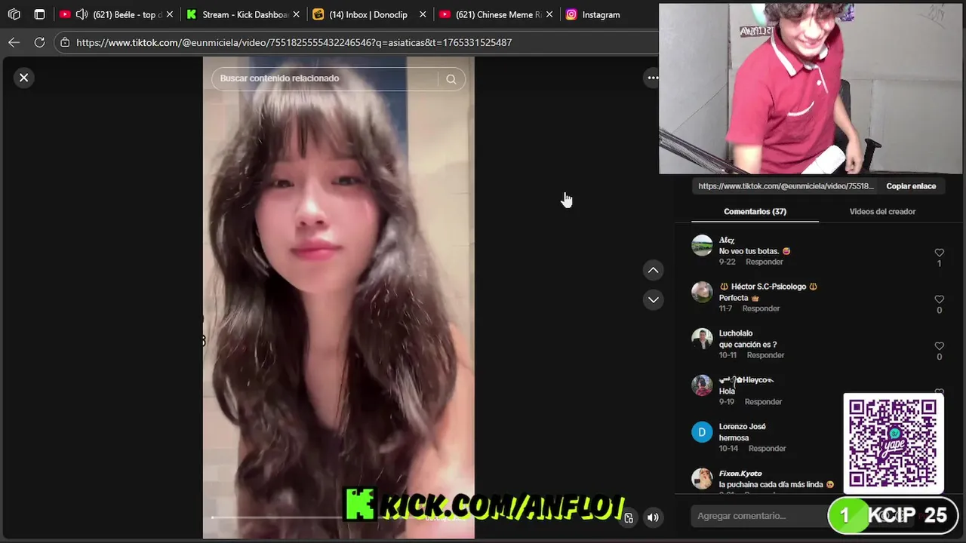Click the username Fixon.Kyoto

(740, 474)
